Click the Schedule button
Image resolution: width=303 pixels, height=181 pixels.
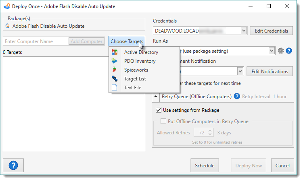(205, 165)
